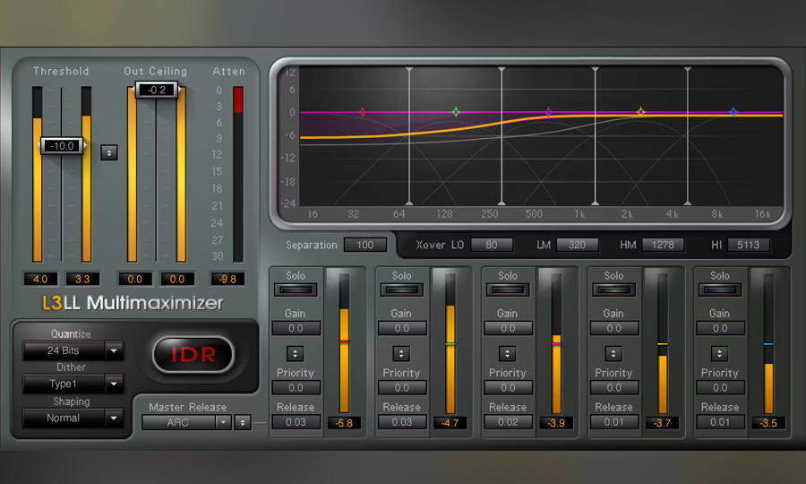Open the Quantize 24 Bits dropdown
Viewport: 806px width, 484px height.
click(x=73, y=351)
